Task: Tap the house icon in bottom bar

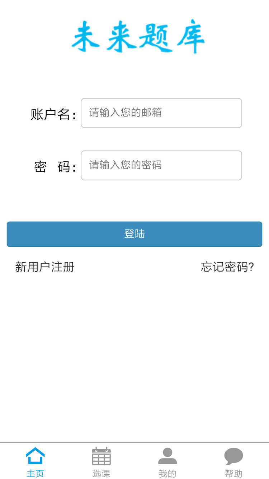Action: point(35,456)
